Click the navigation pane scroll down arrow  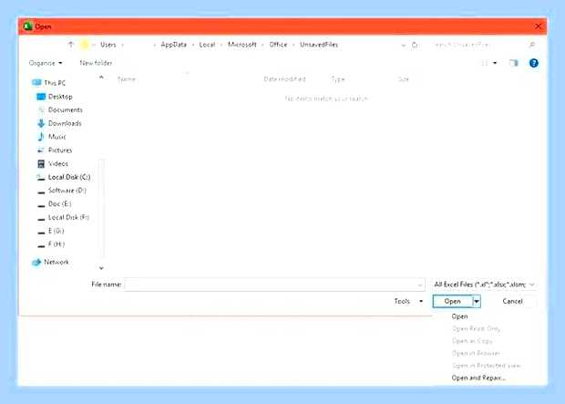pos(101,268)
